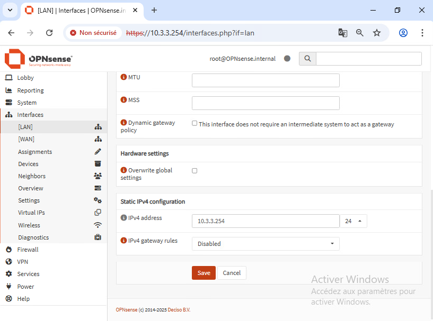Click the grey status dot near username
Viewport: 433px width, 321px height.
point(287,58)
